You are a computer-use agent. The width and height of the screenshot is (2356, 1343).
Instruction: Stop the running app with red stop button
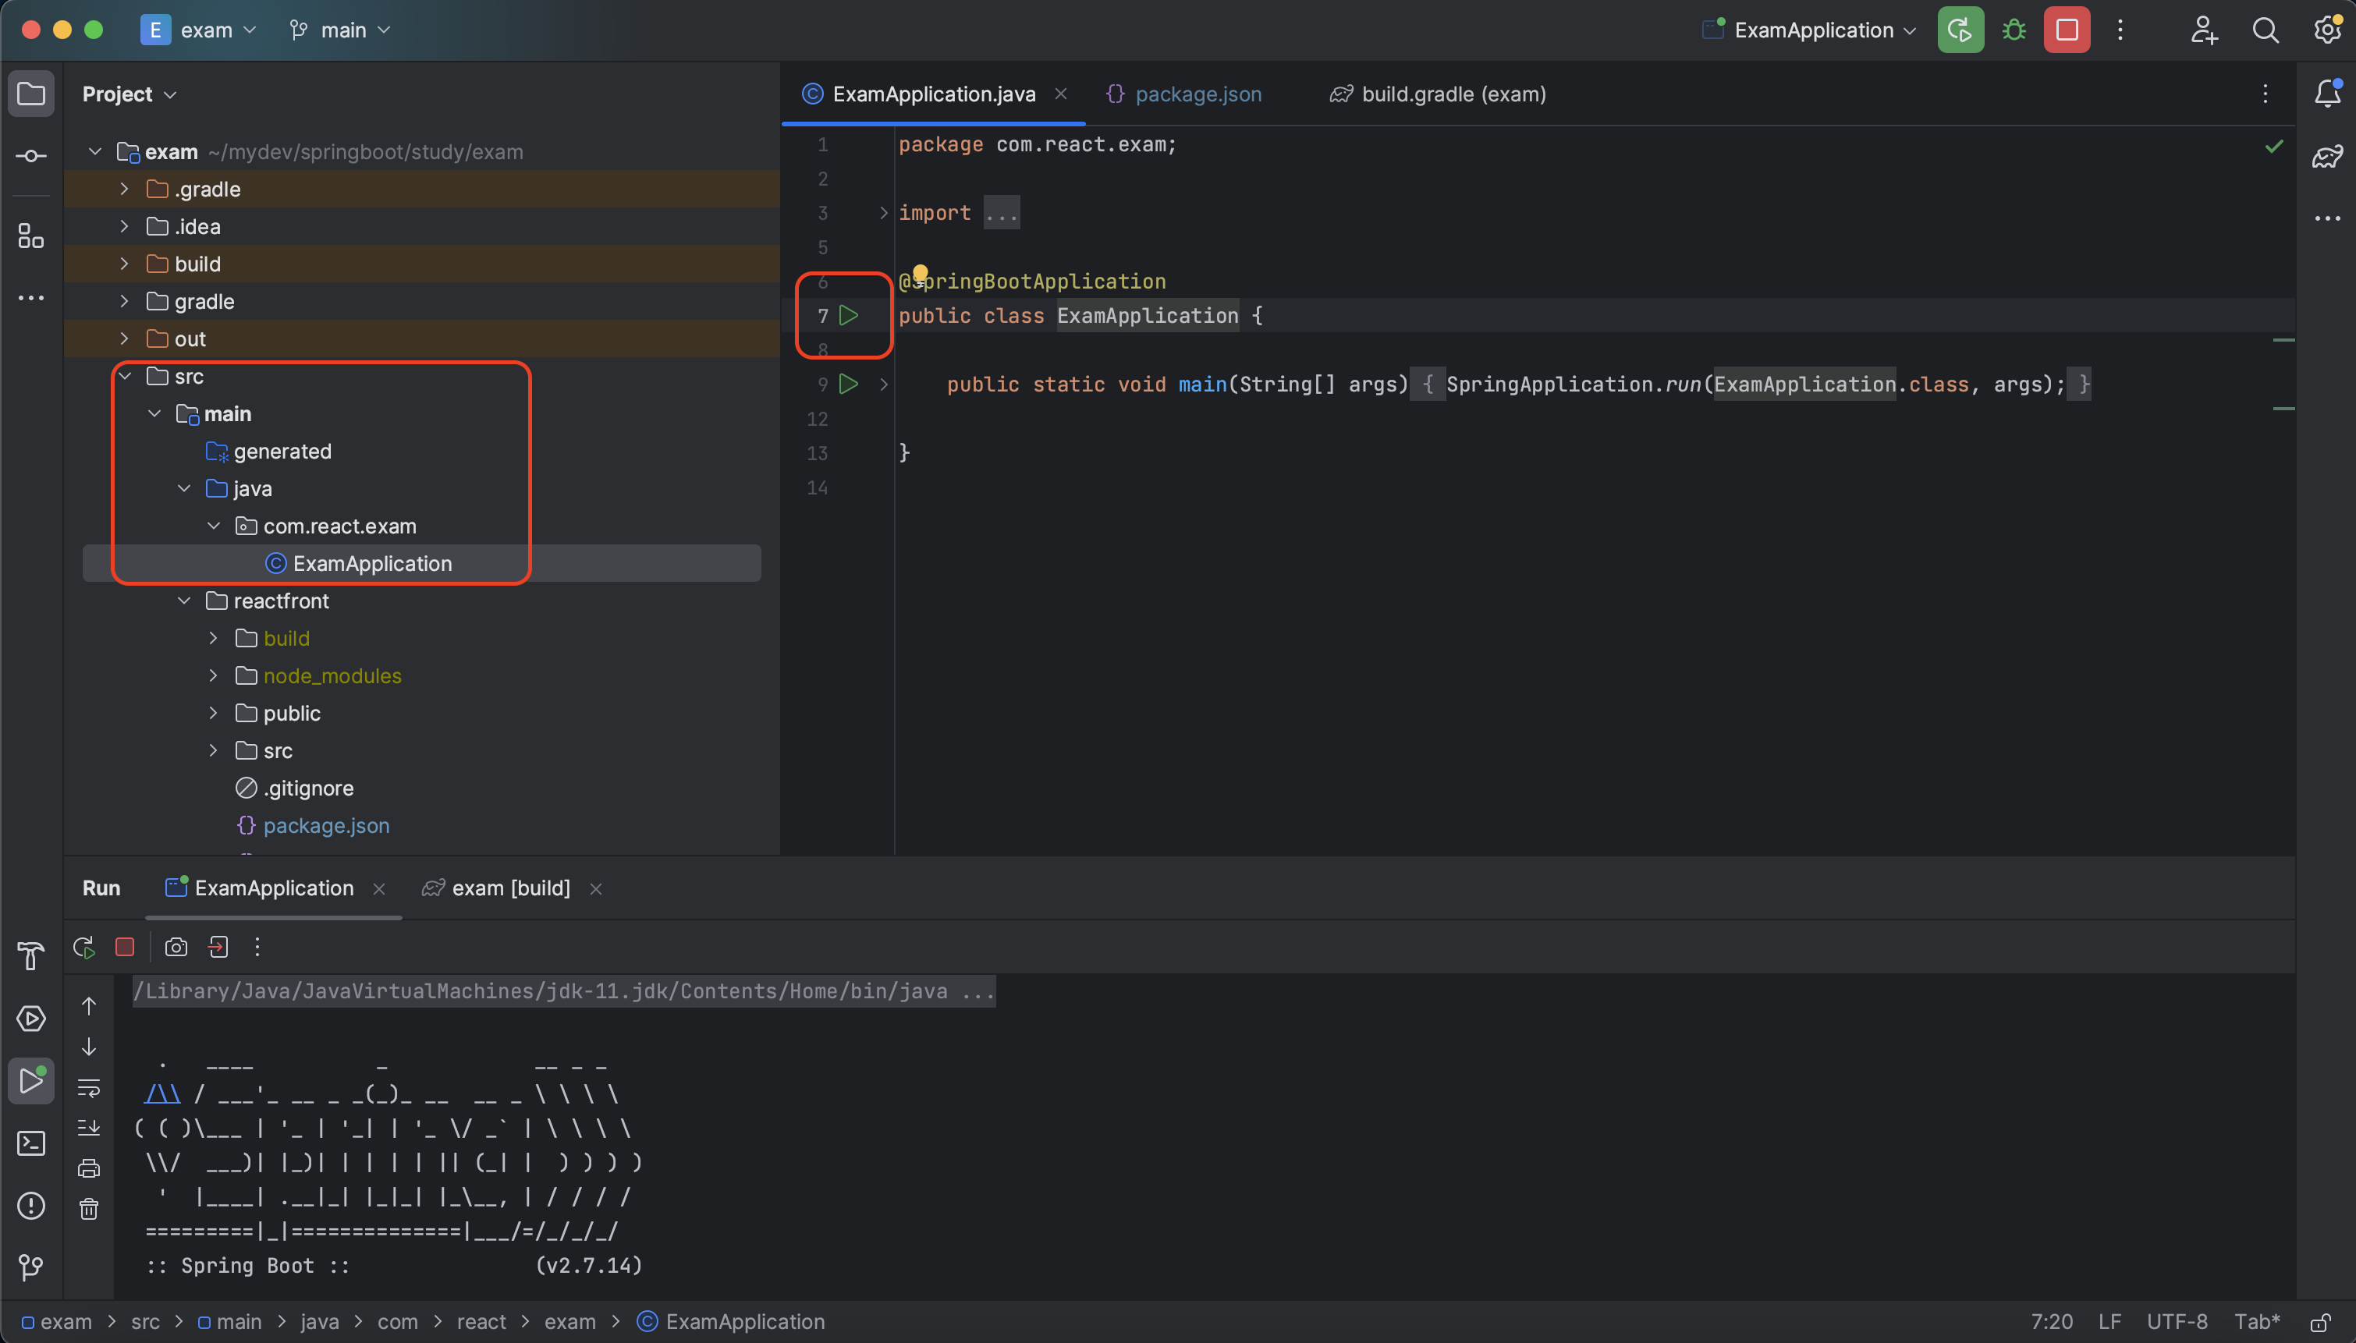click(x=2067, y=30)
